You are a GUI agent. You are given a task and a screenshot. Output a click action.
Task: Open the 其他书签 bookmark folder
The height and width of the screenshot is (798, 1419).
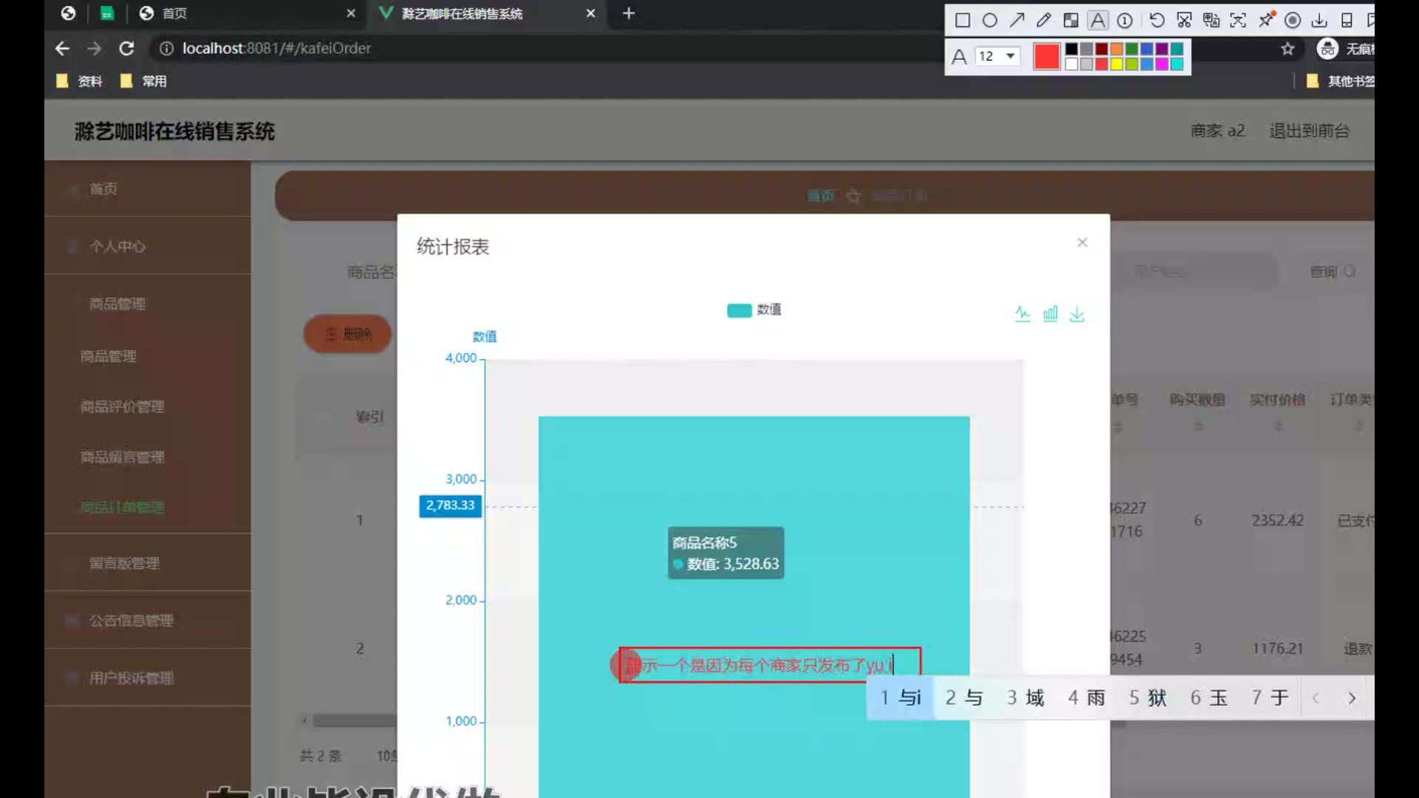tap(1341, 81)
